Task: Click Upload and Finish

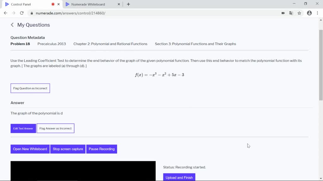Action: [x=179, y=177]
